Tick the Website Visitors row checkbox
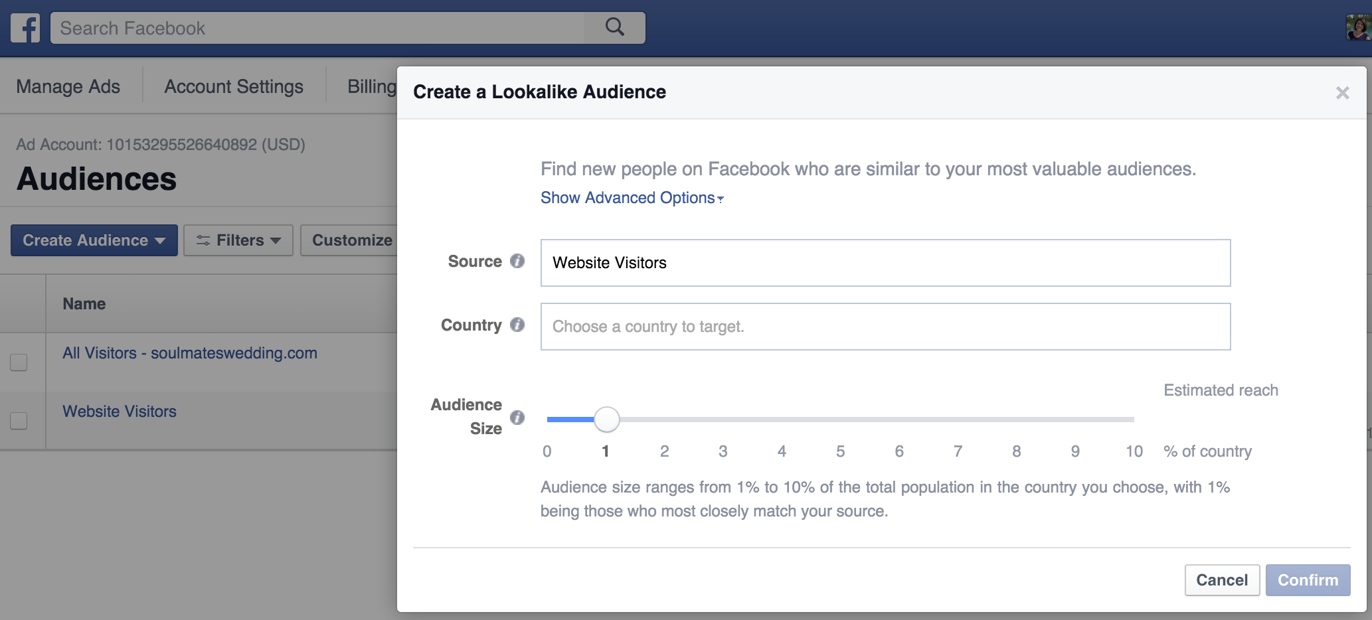Viewport: 1372px width, 620px height. click(19, 421)
